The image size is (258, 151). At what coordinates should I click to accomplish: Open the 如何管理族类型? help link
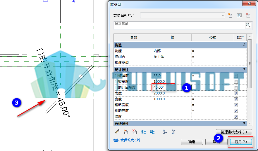click(127, 140)
